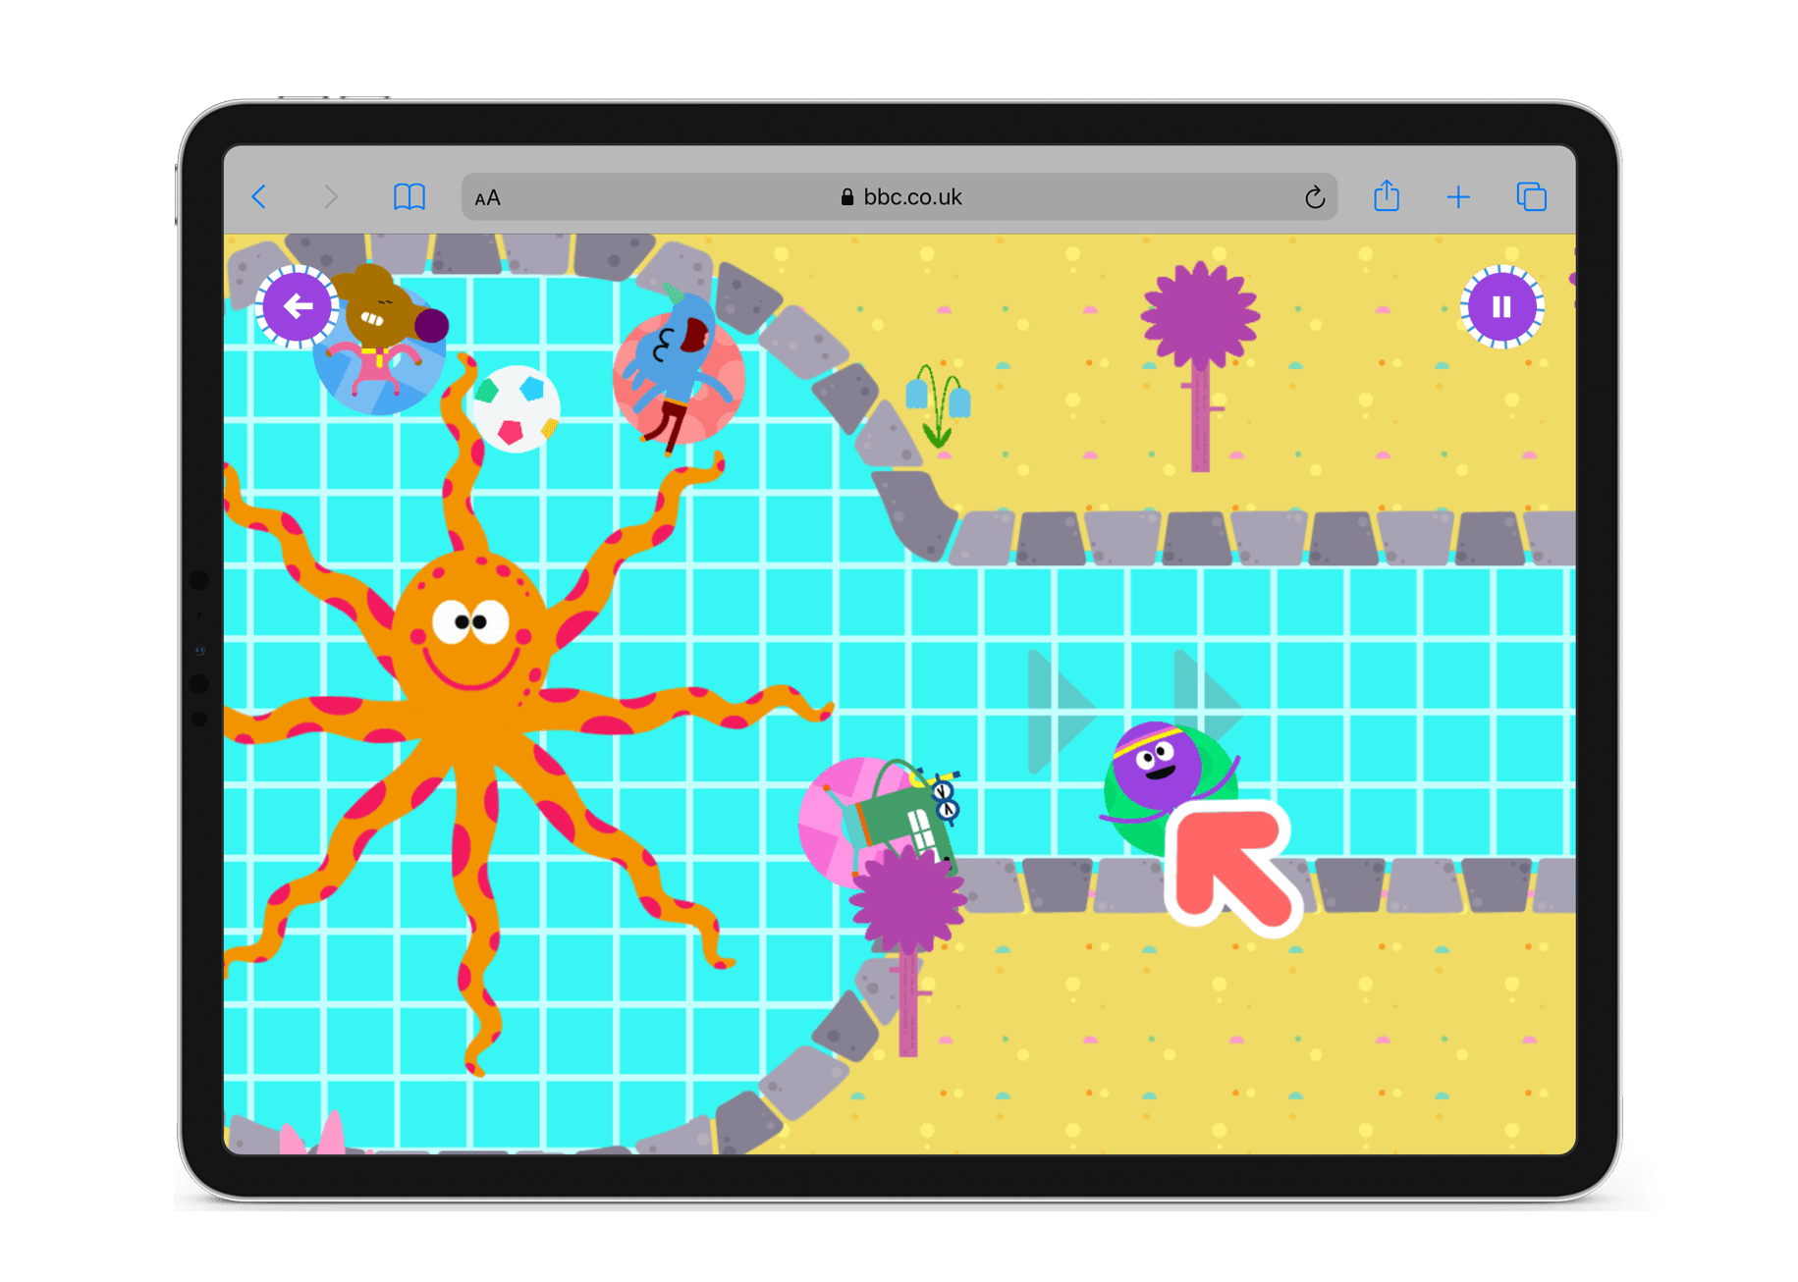Tap the colorful beach ball in the pool
The image size is (1798, 1282).
pos(518,410)
